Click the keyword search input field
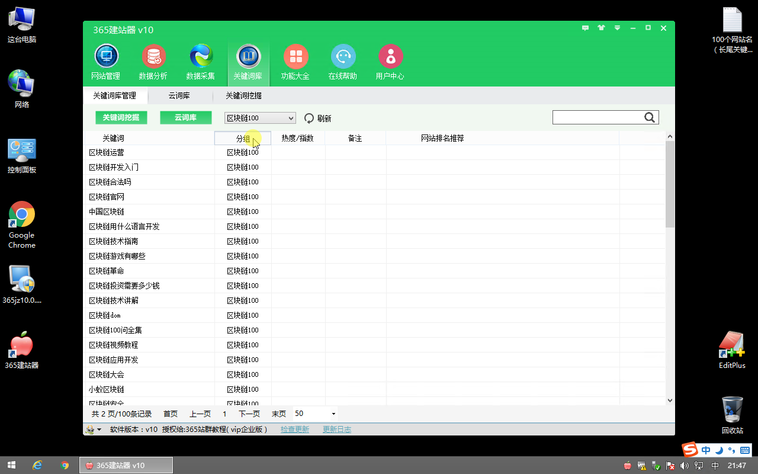Image resolution: width=758 pixels, height=474 pixels. 598,117
